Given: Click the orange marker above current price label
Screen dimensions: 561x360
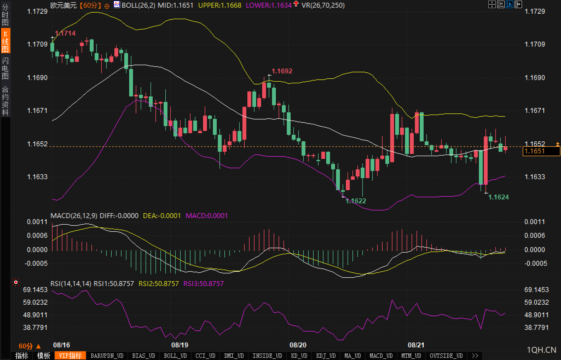Looking at the screenshot, I should point(557,144).
